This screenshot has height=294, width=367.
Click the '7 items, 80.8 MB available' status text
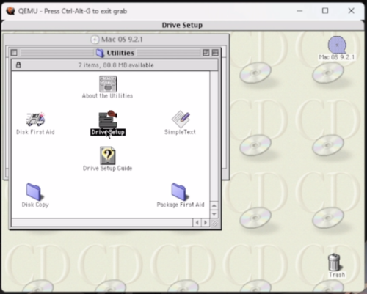[x=116, y=65]
